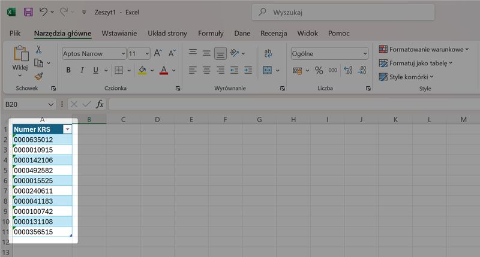Expand the Name Box dropdown arrow
The height and width of the screenshot is (257, 480).
pos(51,104)
